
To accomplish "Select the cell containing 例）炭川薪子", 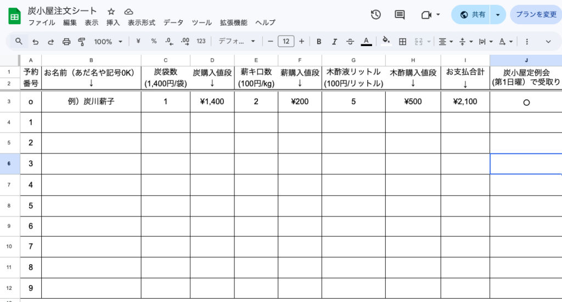I will pos(91,101).
